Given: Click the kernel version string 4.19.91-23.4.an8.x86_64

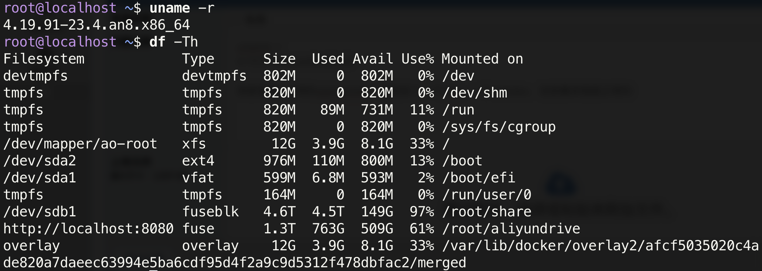Looking at the screenshot, I should [x=96, y=25].
